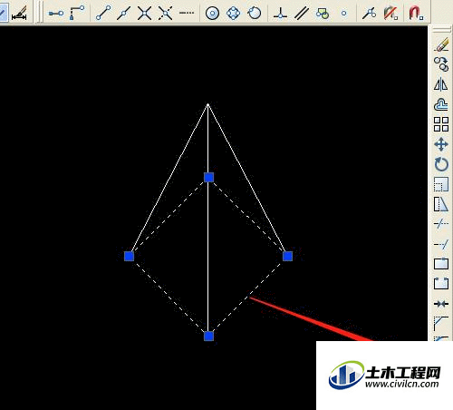Activate the Node object snap

343,14
